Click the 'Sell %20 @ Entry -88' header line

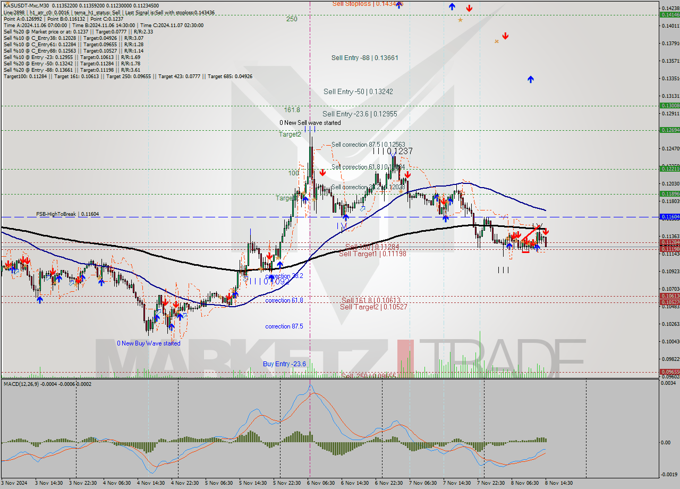(72, 70)
